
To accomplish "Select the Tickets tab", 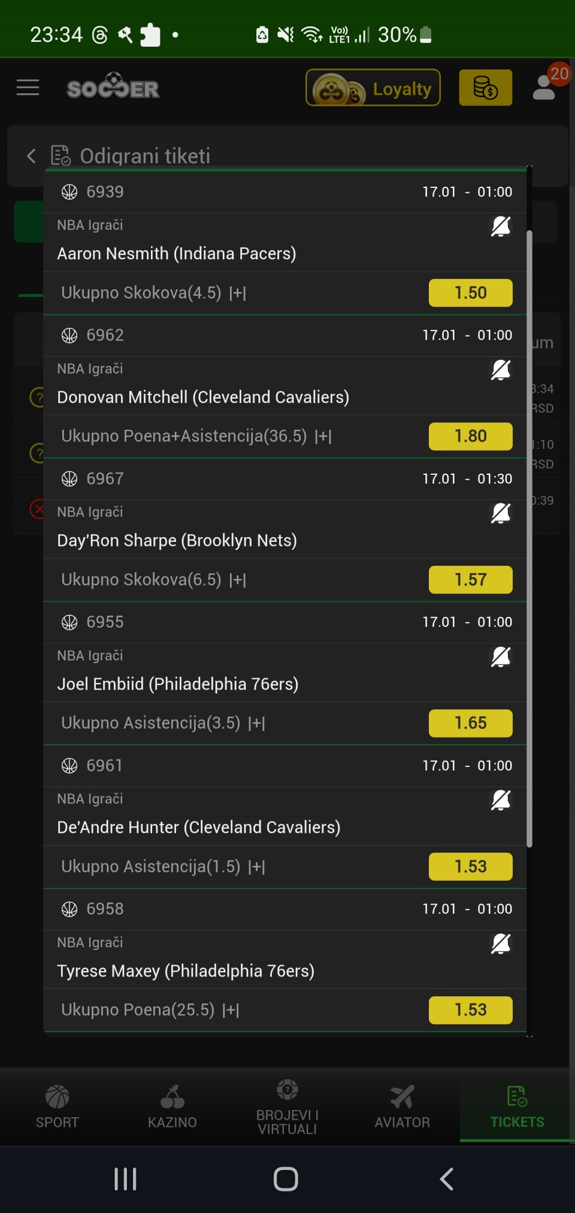I will point(517,1106).
